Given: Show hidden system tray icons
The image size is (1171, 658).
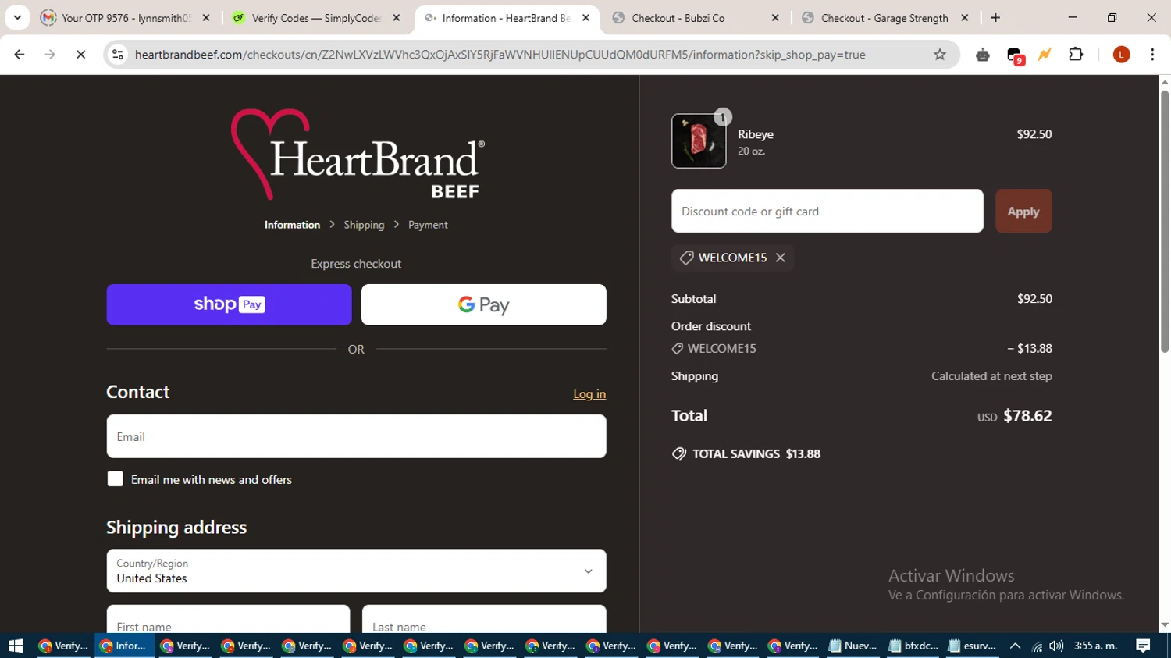Looking at the screenshot, I should click(1015, 646).
